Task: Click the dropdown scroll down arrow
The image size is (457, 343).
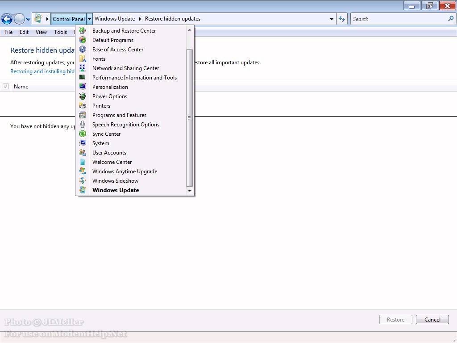Action: 189,191
